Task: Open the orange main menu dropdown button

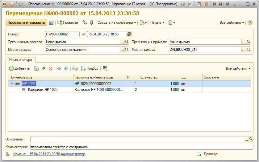Action: point(12,4)
